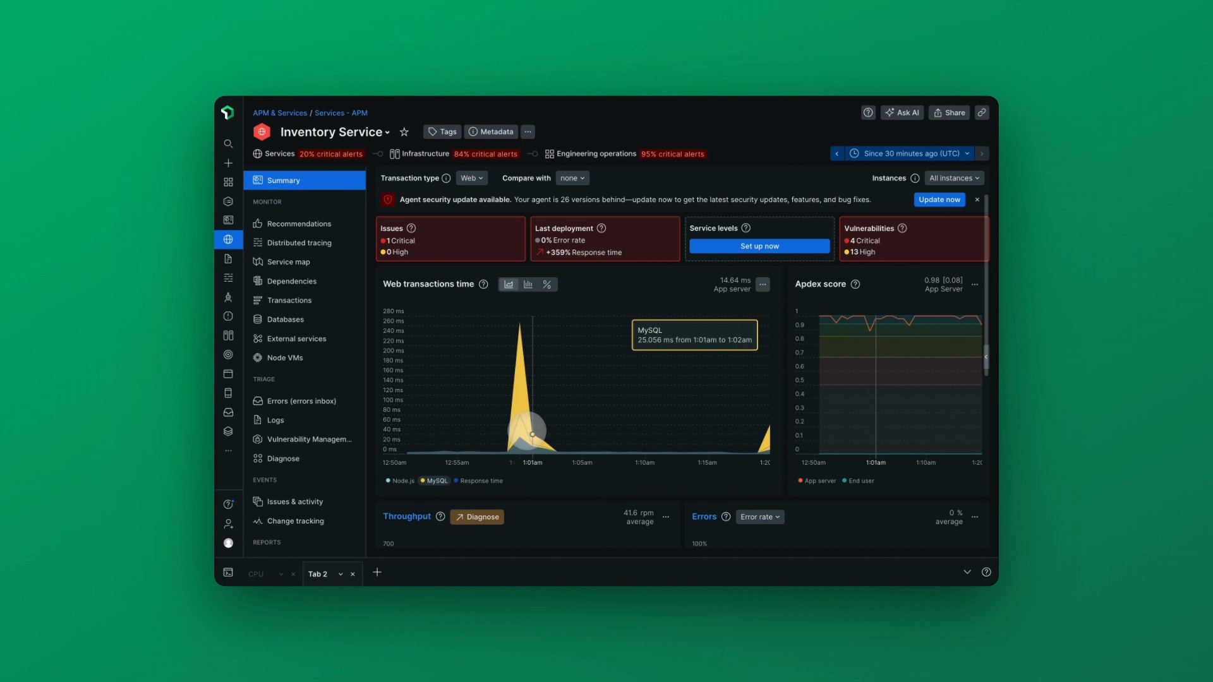The width and height of the screenshot is (1213, 682).
Task: Click the Throughput help icon
Action: pos(440,517)
